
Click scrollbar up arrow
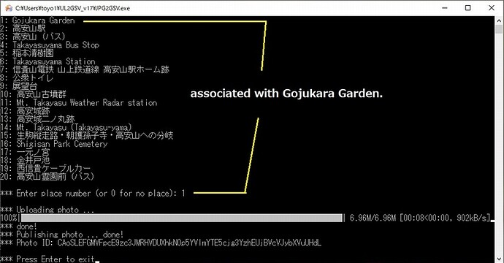(499, 20)
